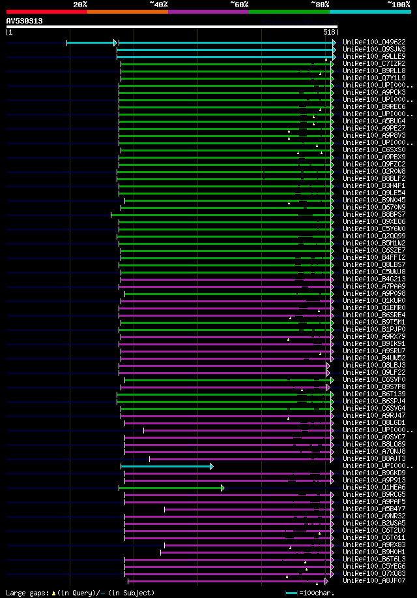Select the UniRef100_C6SXS0 label
This screenshot has width=417, height=598.
click(374, 150)
